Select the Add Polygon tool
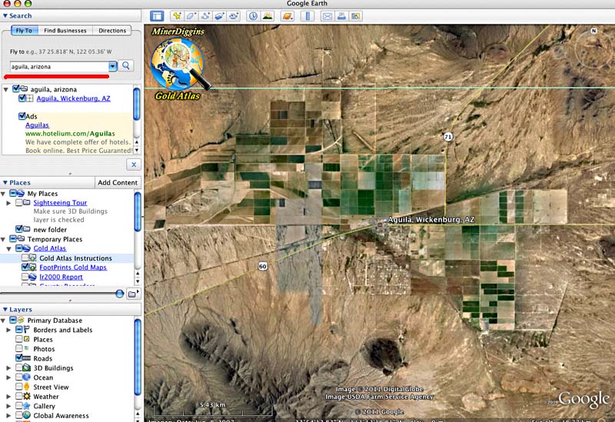Image resolution: width=615 pixels, height=422 pixels. pyautogui.click(x=191, y=16)
